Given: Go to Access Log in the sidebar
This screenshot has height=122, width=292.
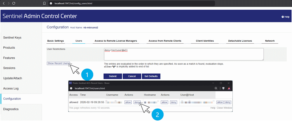Looking at the screenshot, I should point(11,88).
